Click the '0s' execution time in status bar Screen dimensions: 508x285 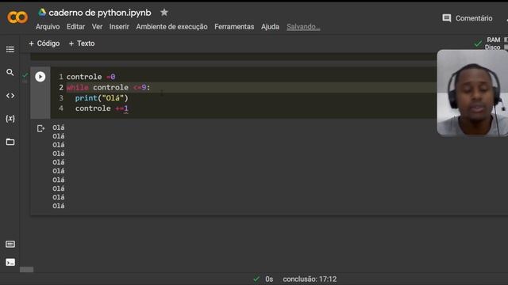pyautogui.click(x=269, y=279)
